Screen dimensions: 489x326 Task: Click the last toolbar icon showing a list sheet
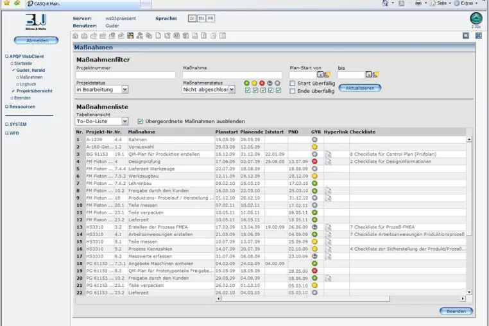coord(222,36)
